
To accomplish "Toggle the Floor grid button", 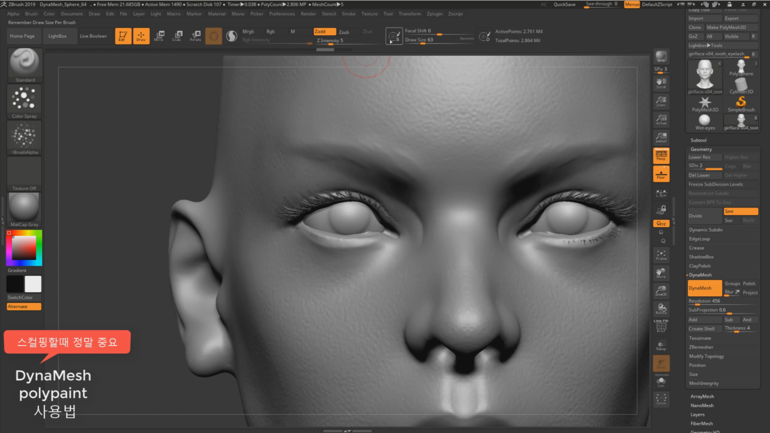I will click(661, 174).
